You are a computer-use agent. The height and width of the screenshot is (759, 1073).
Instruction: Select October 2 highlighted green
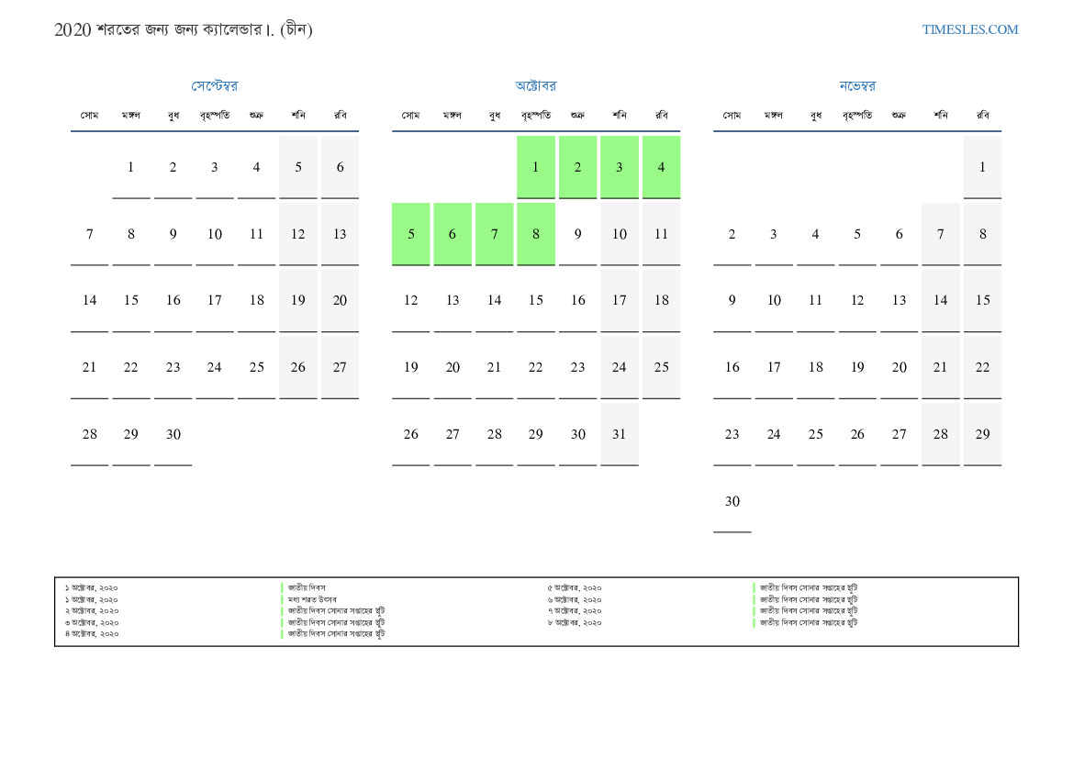pyautogui.click(x=577, y=167)
